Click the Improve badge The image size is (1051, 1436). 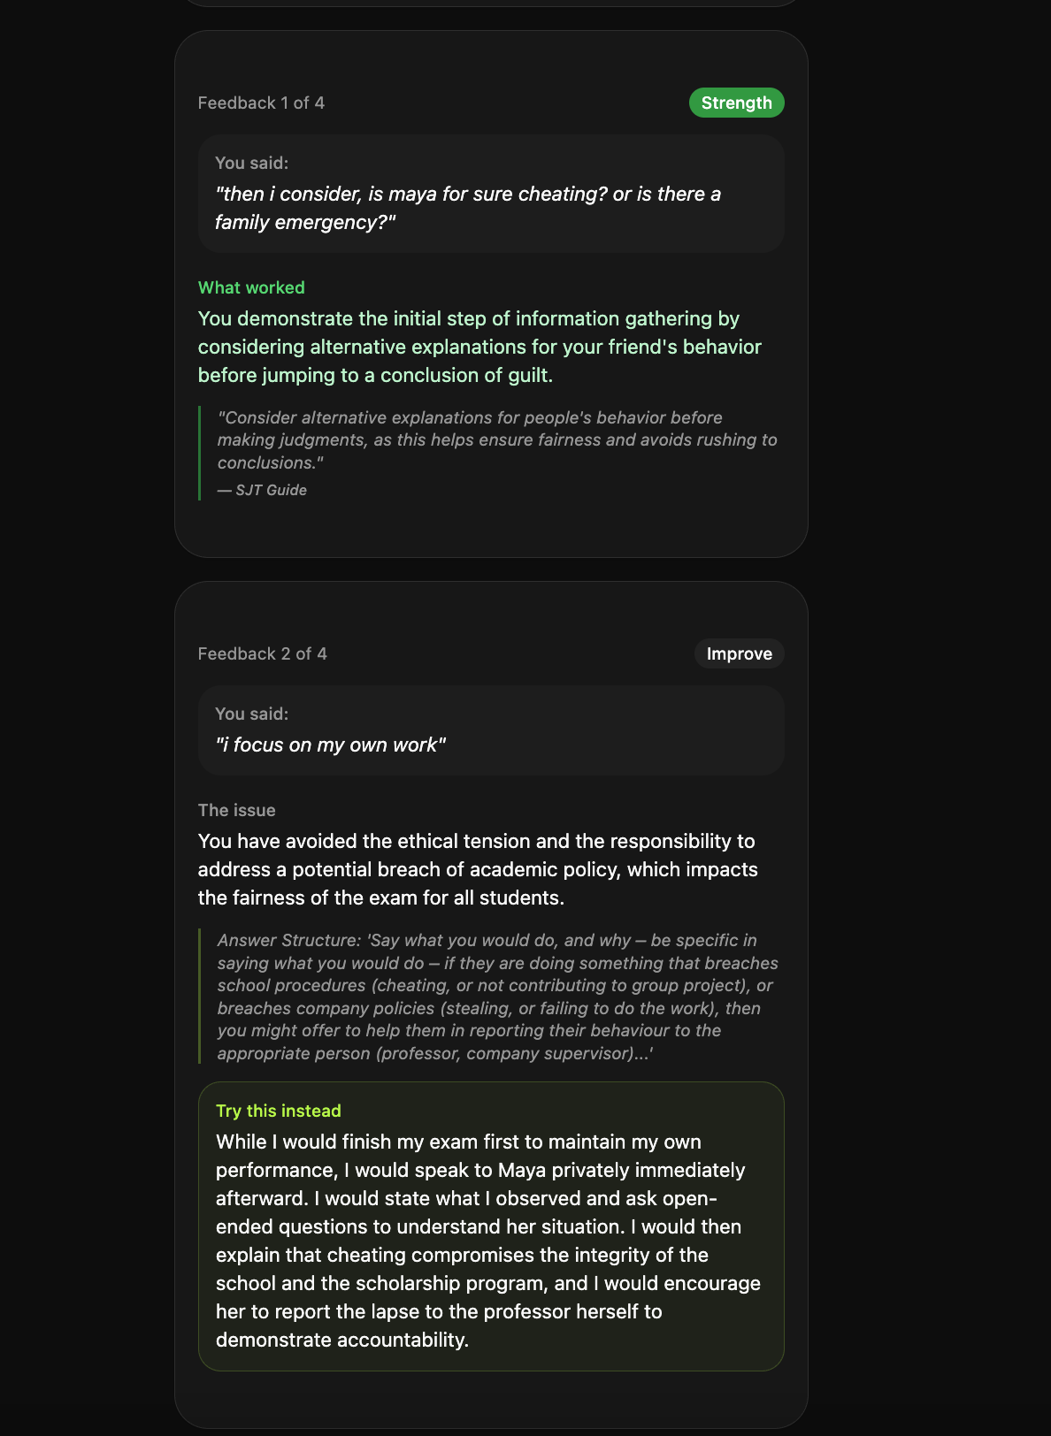pyautogui.click(x=739, y=653)
